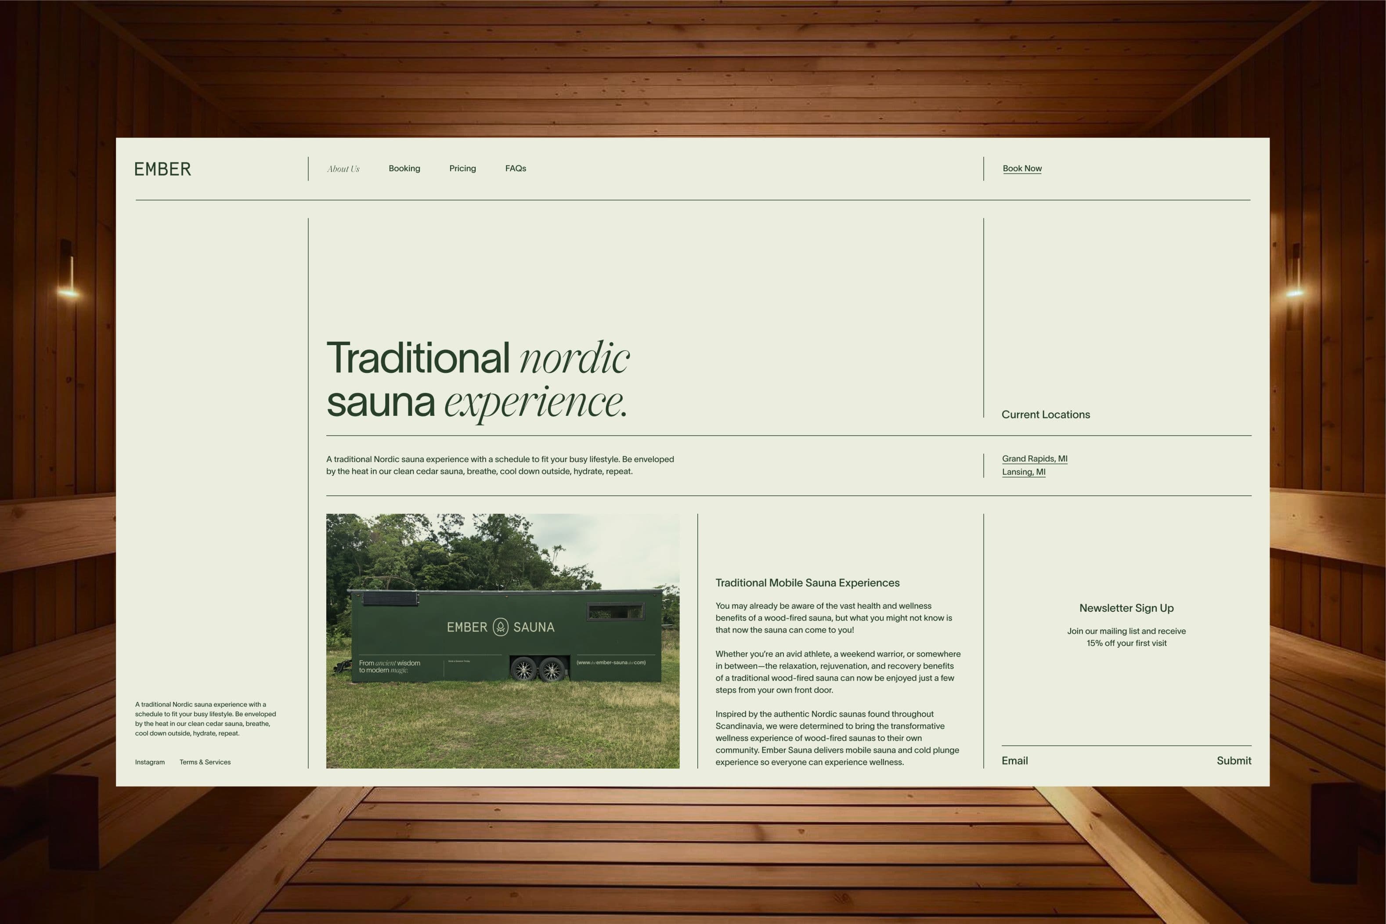Select the Lansing, MI location
This screenshot has width=1386, height=924.
click(x=1024, y=472)
